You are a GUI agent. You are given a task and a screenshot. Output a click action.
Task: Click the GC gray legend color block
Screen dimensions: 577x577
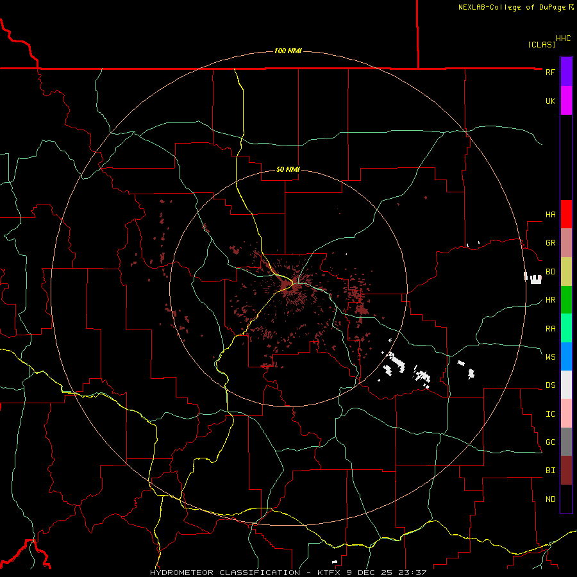click(566, 442)
